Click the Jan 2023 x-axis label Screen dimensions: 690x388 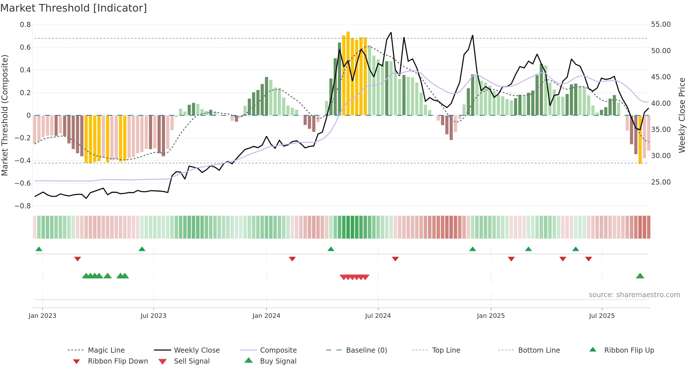[43, 316]
